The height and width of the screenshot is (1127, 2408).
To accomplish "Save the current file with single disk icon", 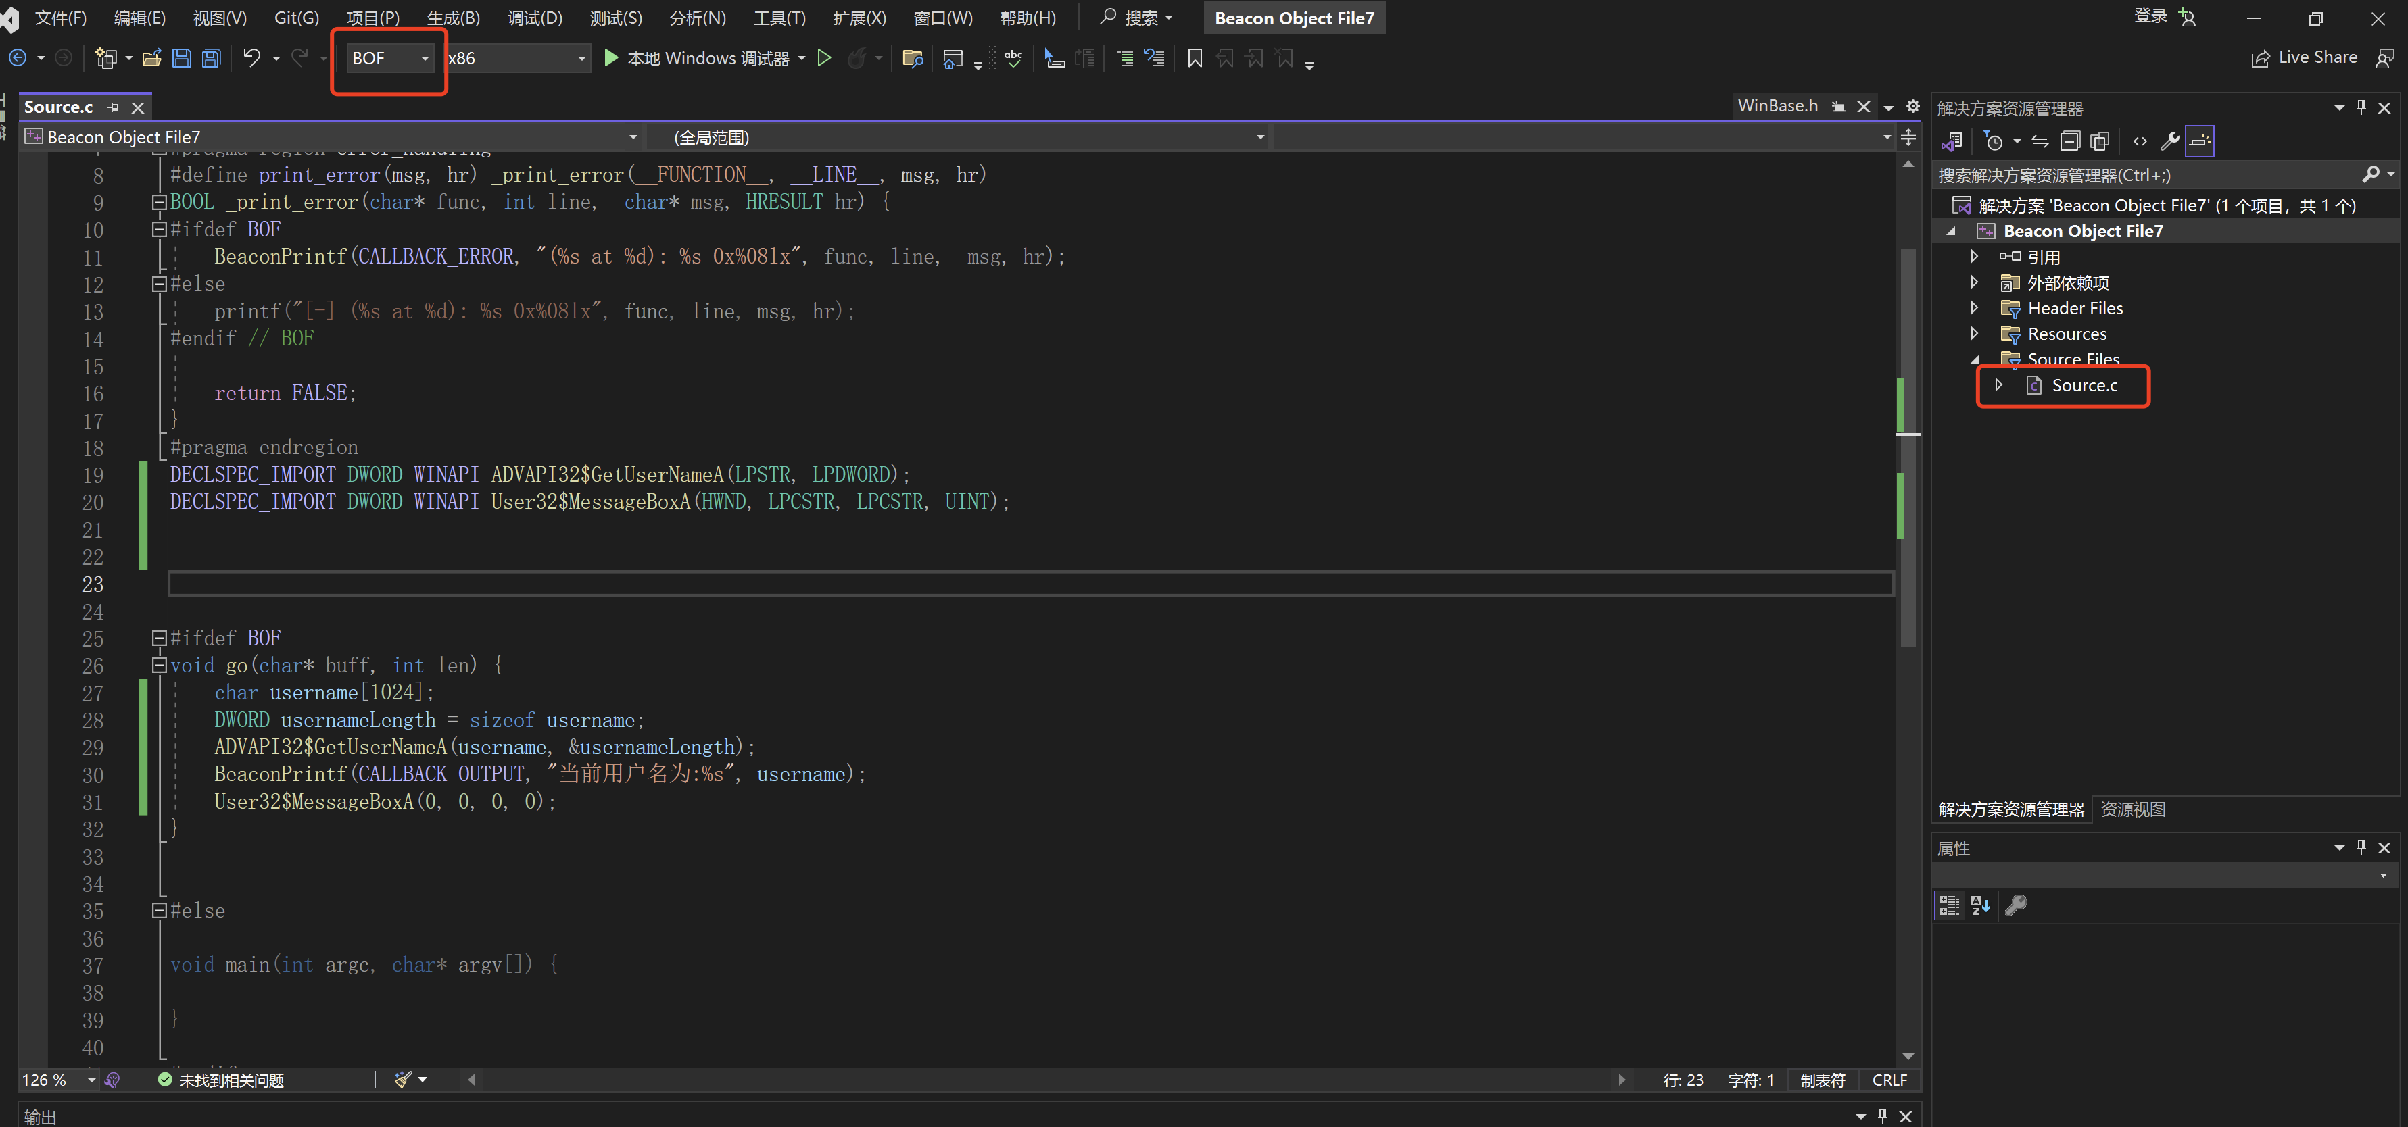I will (181, 58).
